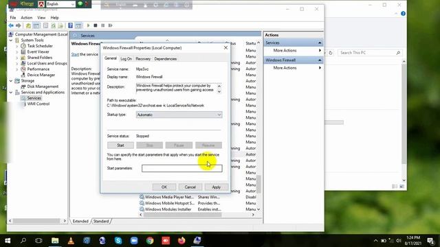The height and width of the screenshot is (247, 440).
Task: Open Google Chrome from taskbar
Action: click(150, 241)
